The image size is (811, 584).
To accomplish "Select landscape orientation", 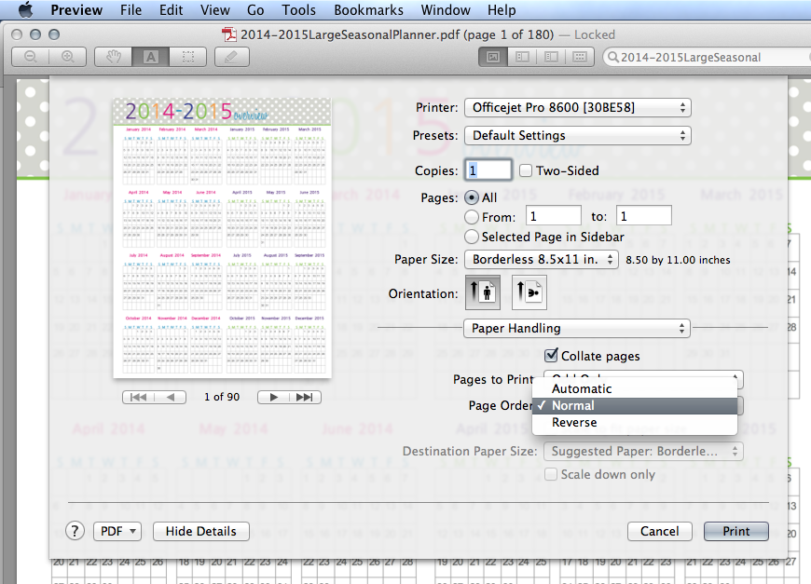I will point(527,292).
